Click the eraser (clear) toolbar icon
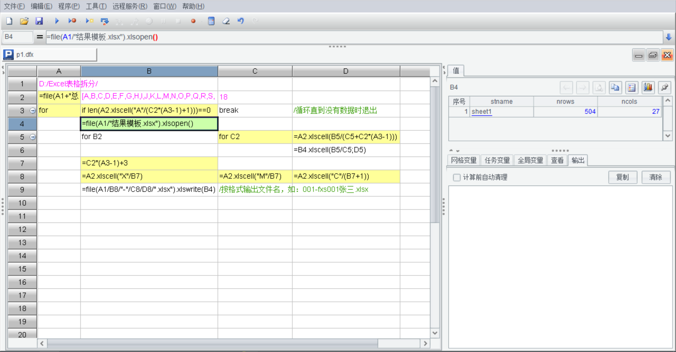The height and width of the screenshot is (352, 676). coord(226,21)
